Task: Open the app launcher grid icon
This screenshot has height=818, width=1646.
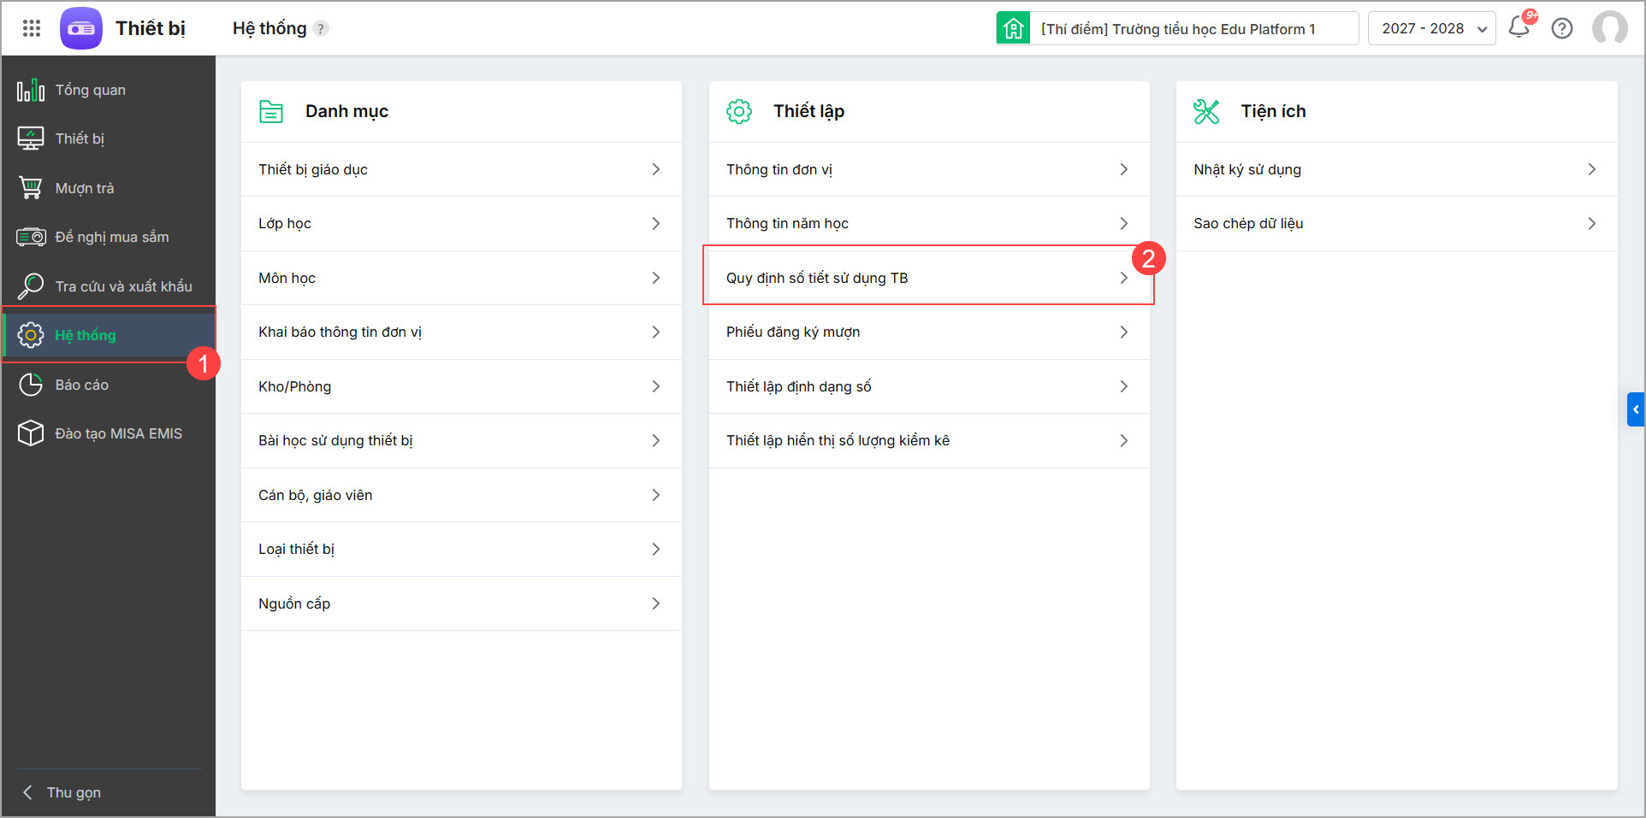Action: click(x=32, y=28)
